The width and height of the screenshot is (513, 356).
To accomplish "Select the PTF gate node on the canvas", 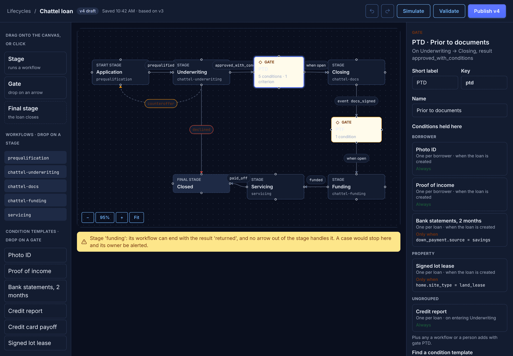I will [x=356, y=129].
